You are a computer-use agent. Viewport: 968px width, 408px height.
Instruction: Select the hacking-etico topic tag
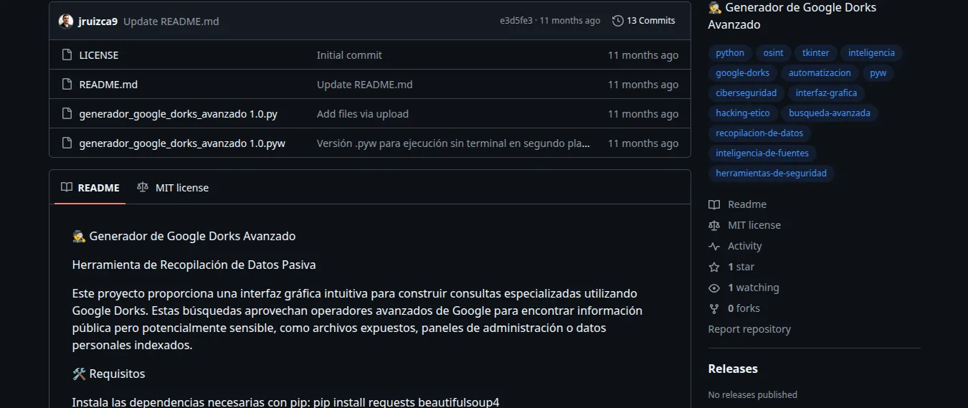pos(742,113)
